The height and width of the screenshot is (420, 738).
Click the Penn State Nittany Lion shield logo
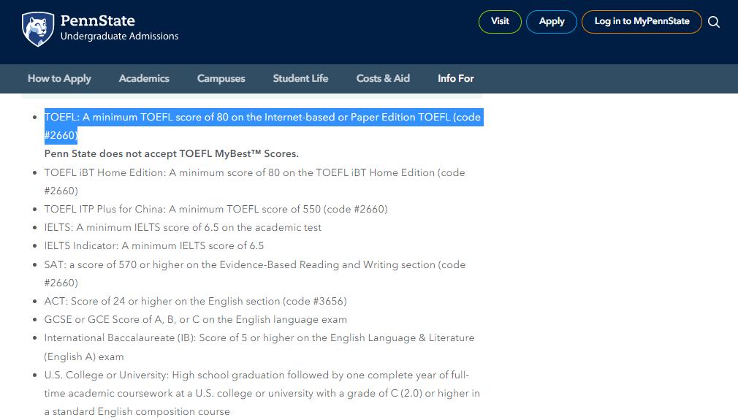pos(38,29)
